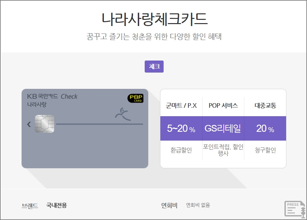
Task: Click the 환급할인 label
Action: 181,150
